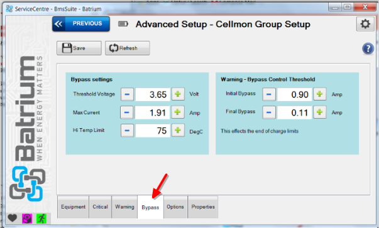Minimize the ServiceCentre window

(335, 7)
